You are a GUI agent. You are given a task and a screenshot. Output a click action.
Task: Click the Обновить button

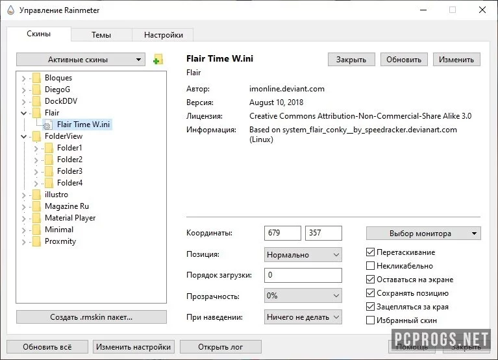tap(404, 59)
